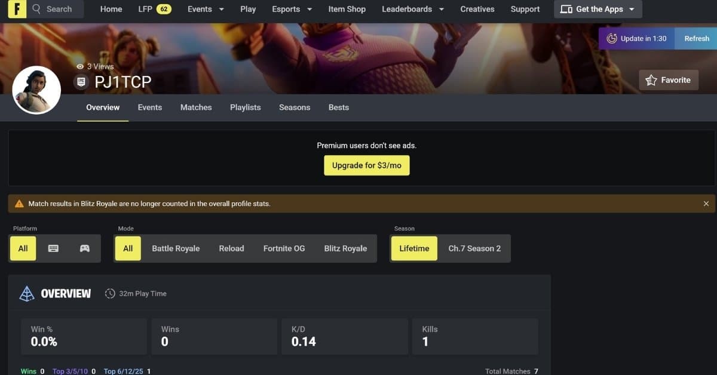The image size is (717, 375).
Task: Open the PJ1TCP profile avatar
Action: pyautogui.click(x=36, y=90)
